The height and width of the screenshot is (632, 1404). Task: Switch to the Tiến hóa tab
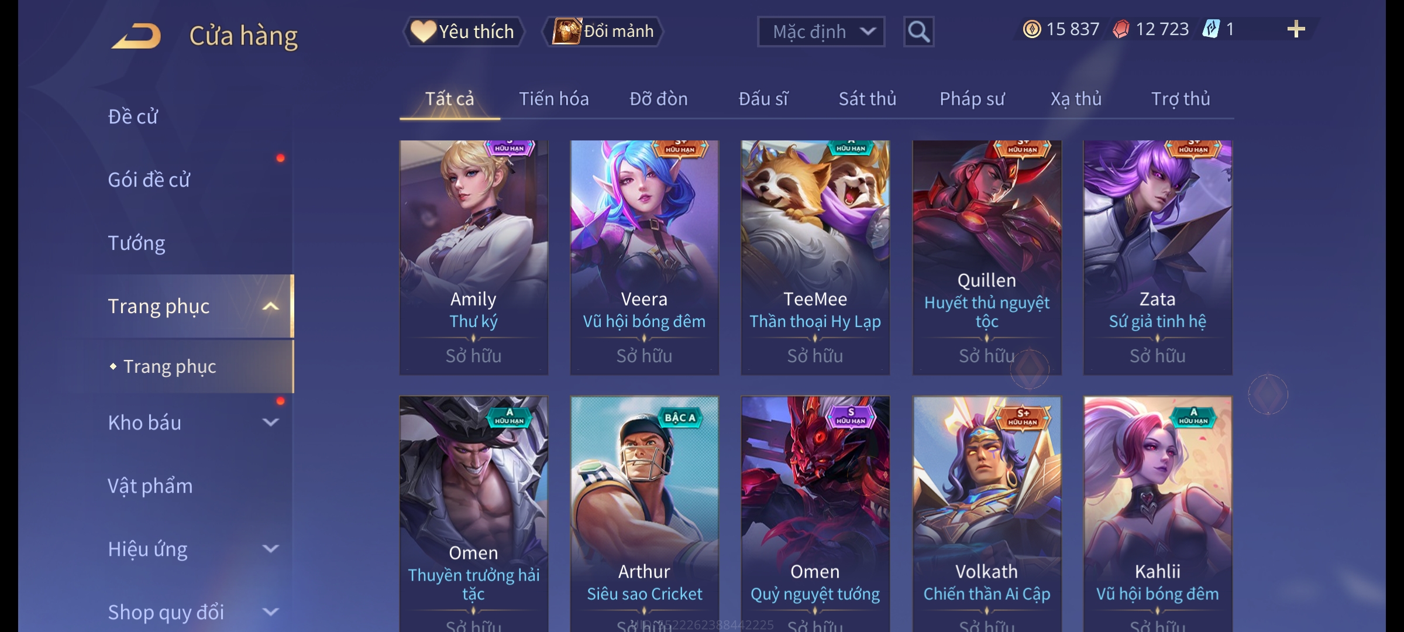point(553,99)
